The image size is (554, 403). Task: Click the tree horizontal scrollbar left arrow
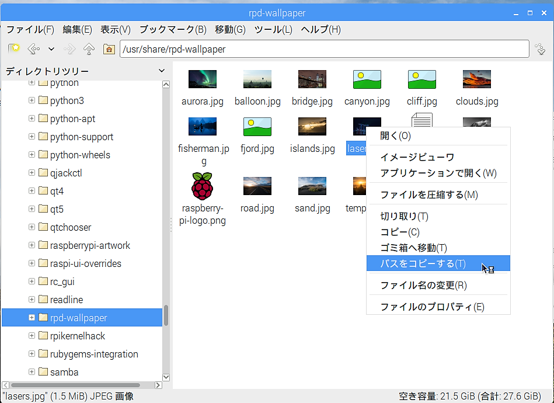coord(6,385)
